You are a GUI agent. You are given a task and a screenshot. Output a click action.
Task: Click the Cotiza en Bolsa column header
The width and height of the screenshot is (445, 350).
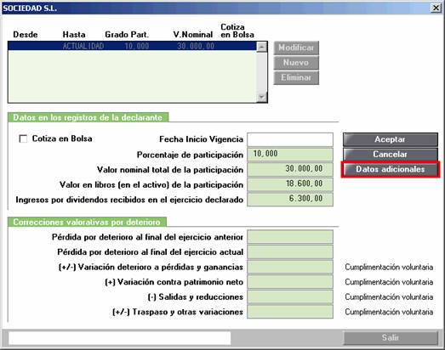click(237, 31)
